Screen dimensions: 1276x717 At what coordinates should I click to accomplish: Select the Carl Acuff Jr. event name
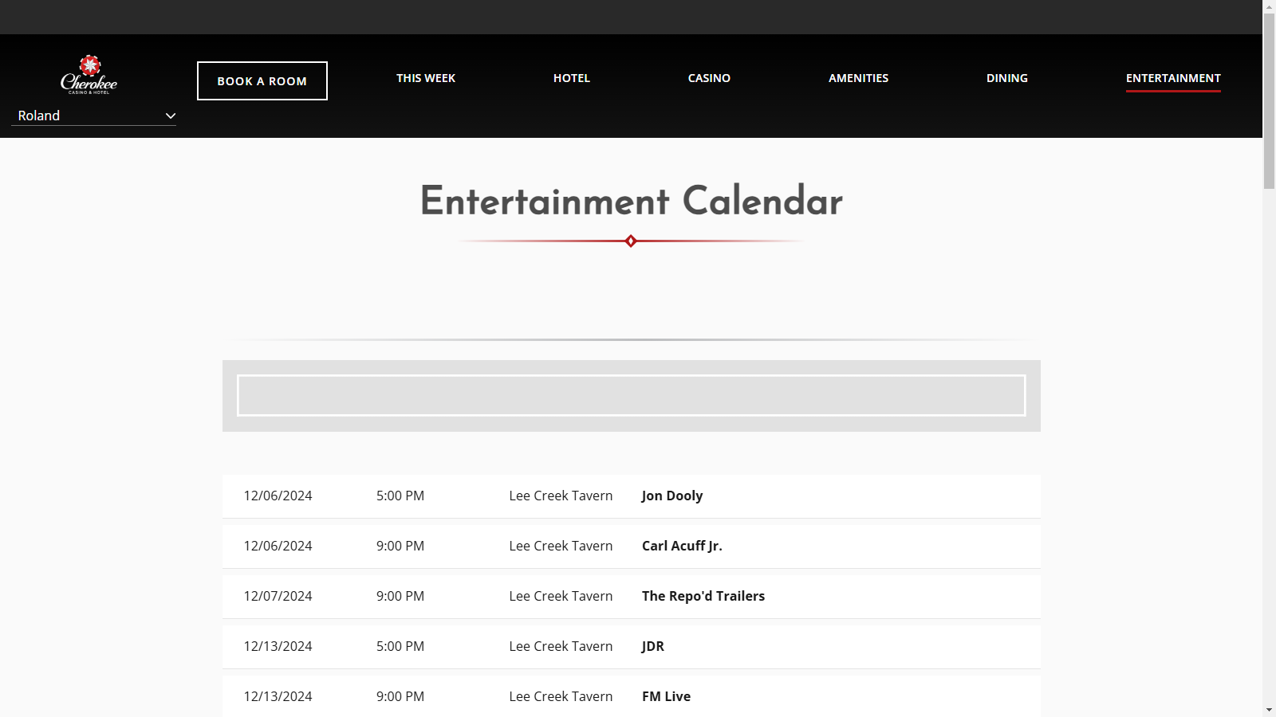pos(682,546)
